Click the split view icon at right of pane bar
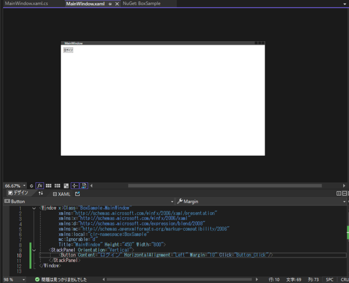The image size is (349, 283). coord(339,194)
